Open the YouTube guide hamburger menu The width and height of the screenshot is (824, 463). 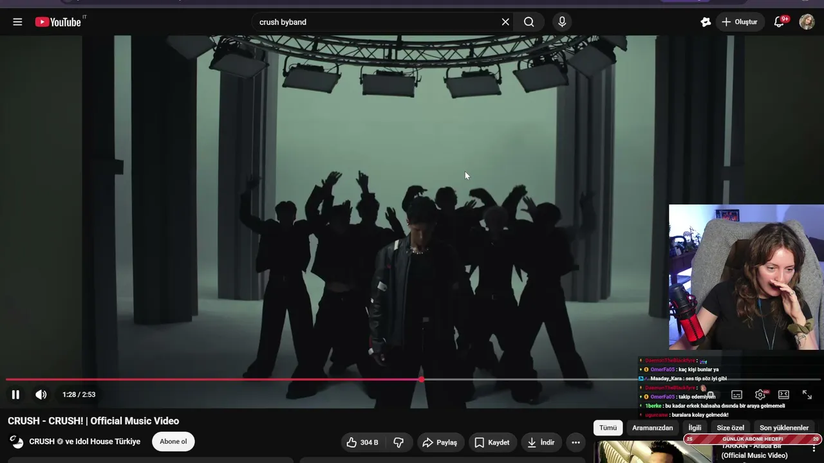point(17,22)
